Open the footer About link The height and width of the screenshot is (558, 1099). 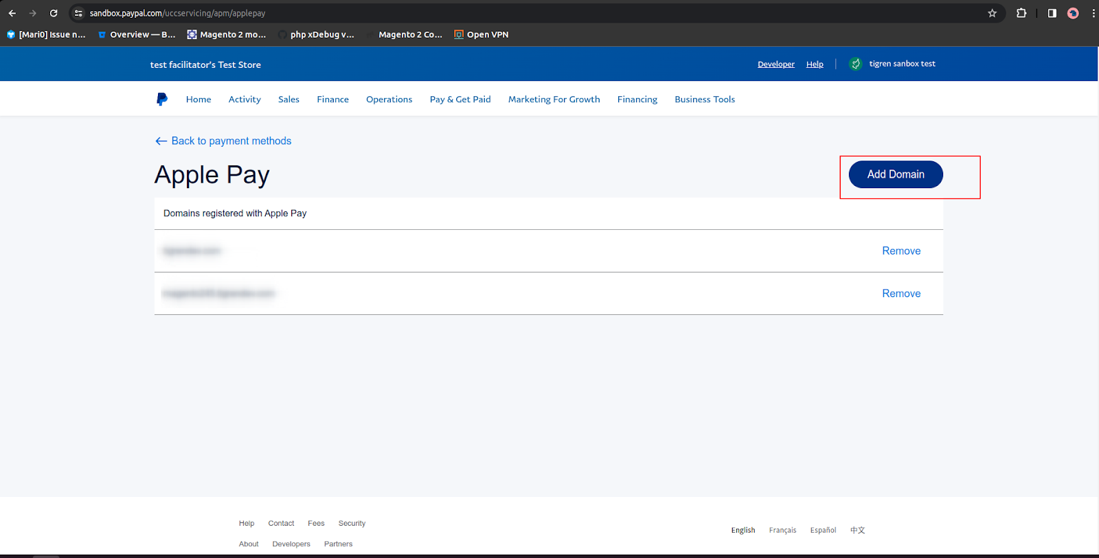[249, 544]
